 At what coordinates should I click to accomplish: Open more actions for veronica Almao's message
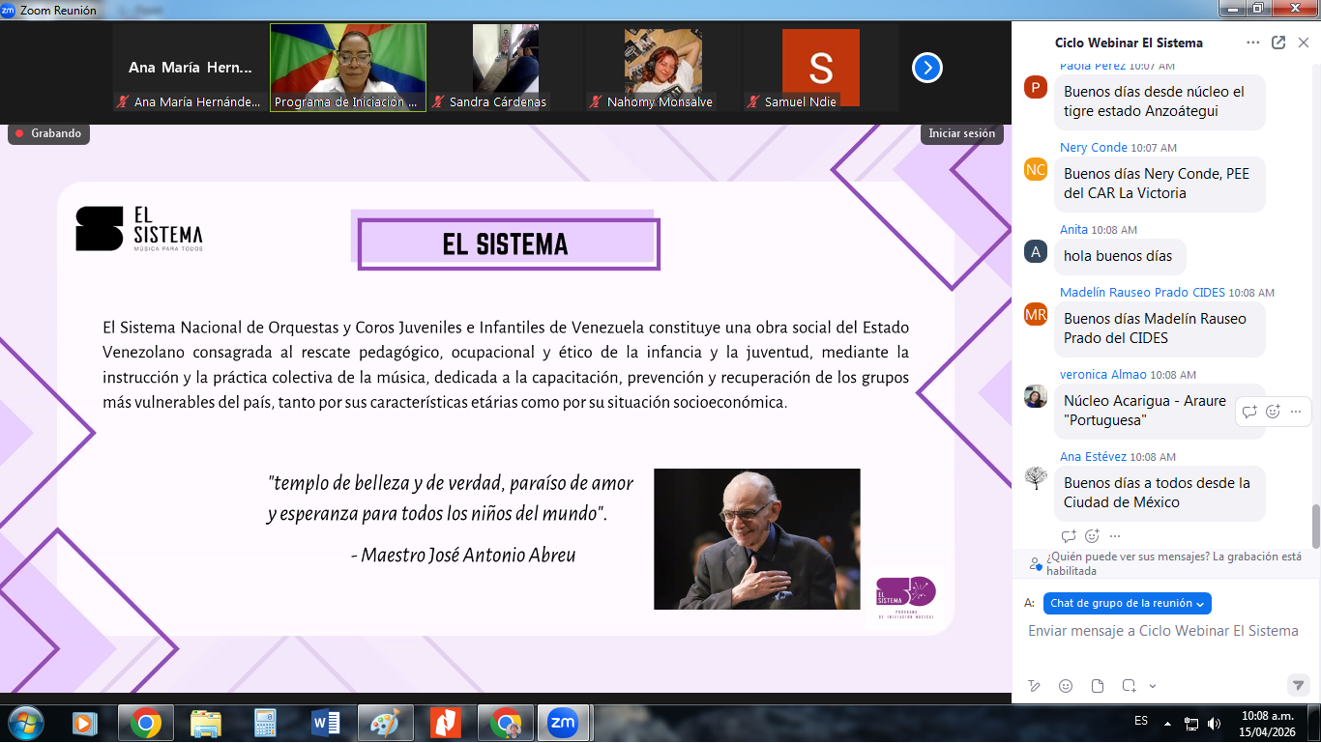1296,412
